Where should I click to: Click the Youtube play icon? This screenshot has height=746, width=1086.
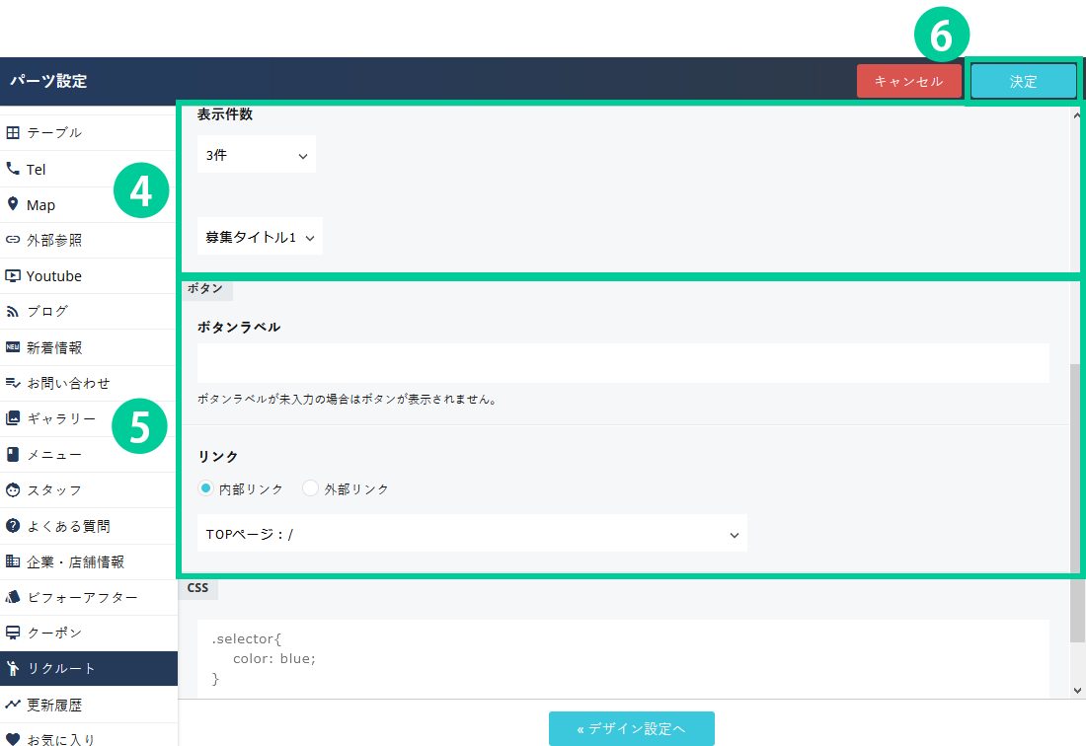(x=13, y=276)
